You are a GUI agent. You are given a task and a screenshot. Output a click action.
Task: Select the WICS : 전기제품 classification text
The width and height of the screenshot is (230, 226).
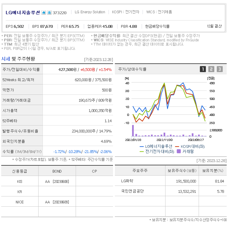(x=159, y=12)
